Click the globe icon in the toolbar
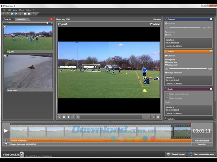The width and height of the screenshot is (217, 162). click(x=12, y=13)
